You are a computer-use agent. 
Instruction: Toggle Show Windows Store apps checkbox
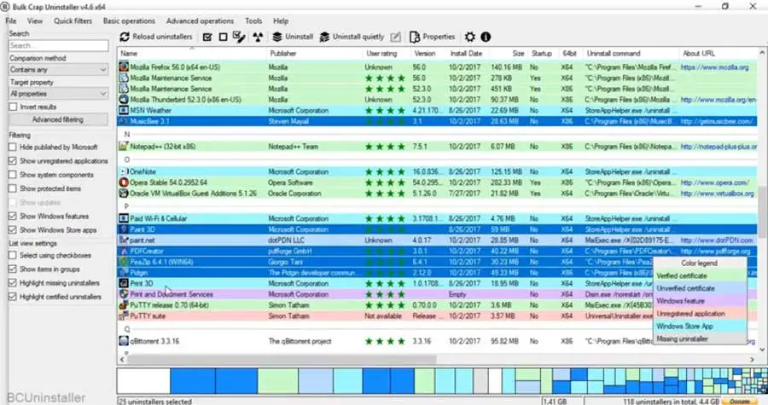pos(13,229)
